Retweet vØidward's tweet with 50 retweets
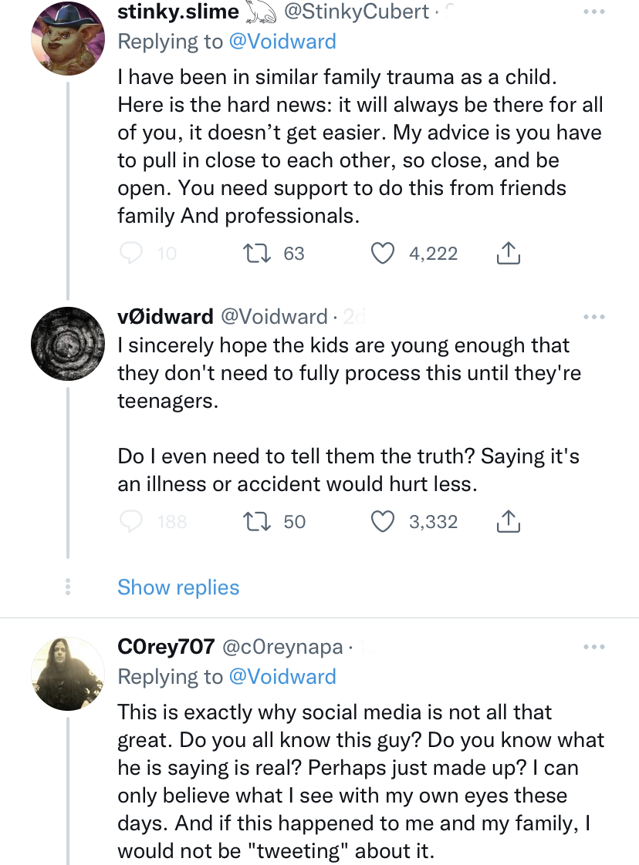 click(x=252, y=522)
